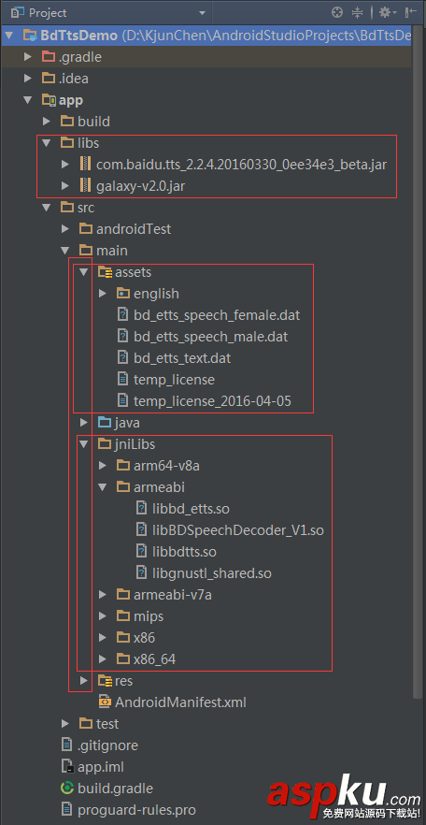The image size is (426, 825).
Task: Click the .gitignore file icon
Action: coord(66,745)
